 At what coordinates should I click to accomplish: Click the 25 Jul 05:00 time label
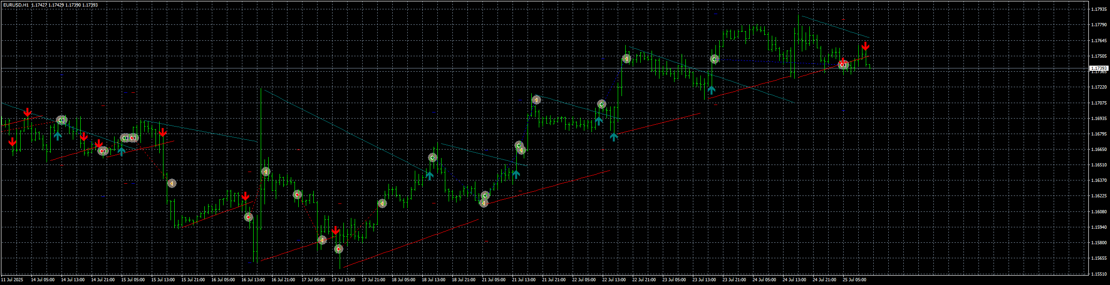click(x=854, y=280)
